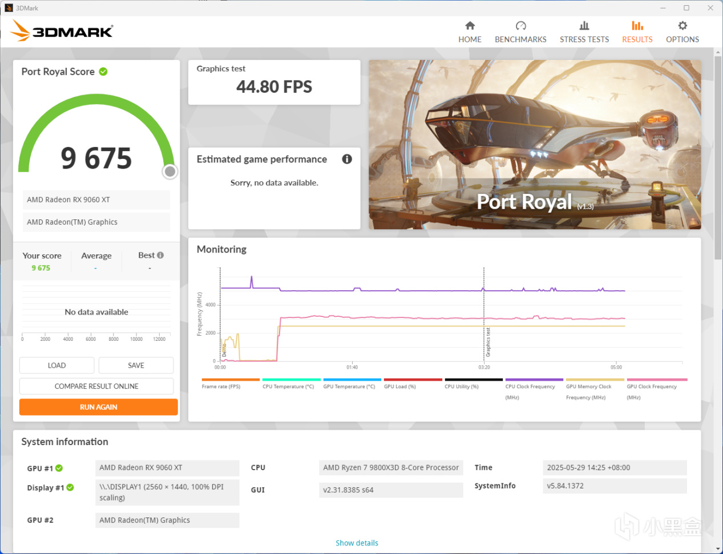The width and height of the screenshot is (723, 554).
Task: Click the No data available message
Action: coord(96,312)
